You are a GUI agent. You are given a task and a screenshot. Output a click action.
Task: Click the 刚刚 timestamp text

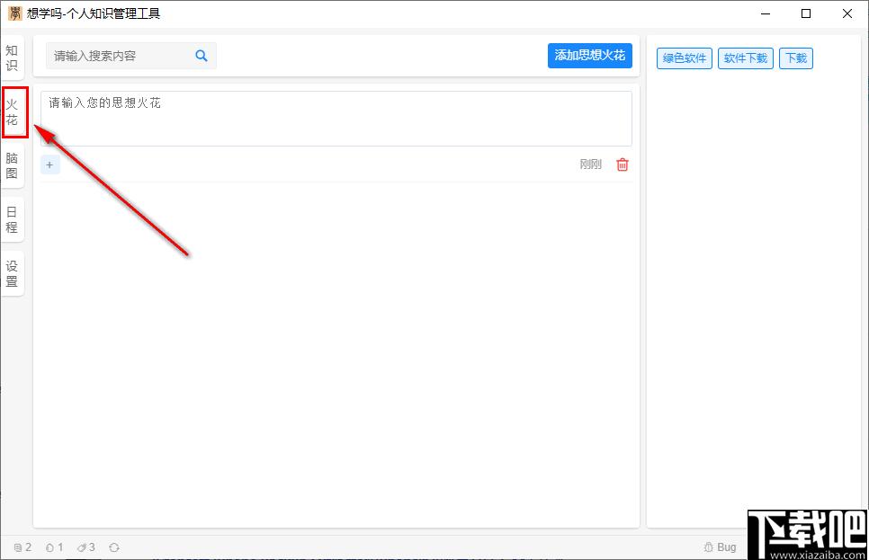(591, 164)
